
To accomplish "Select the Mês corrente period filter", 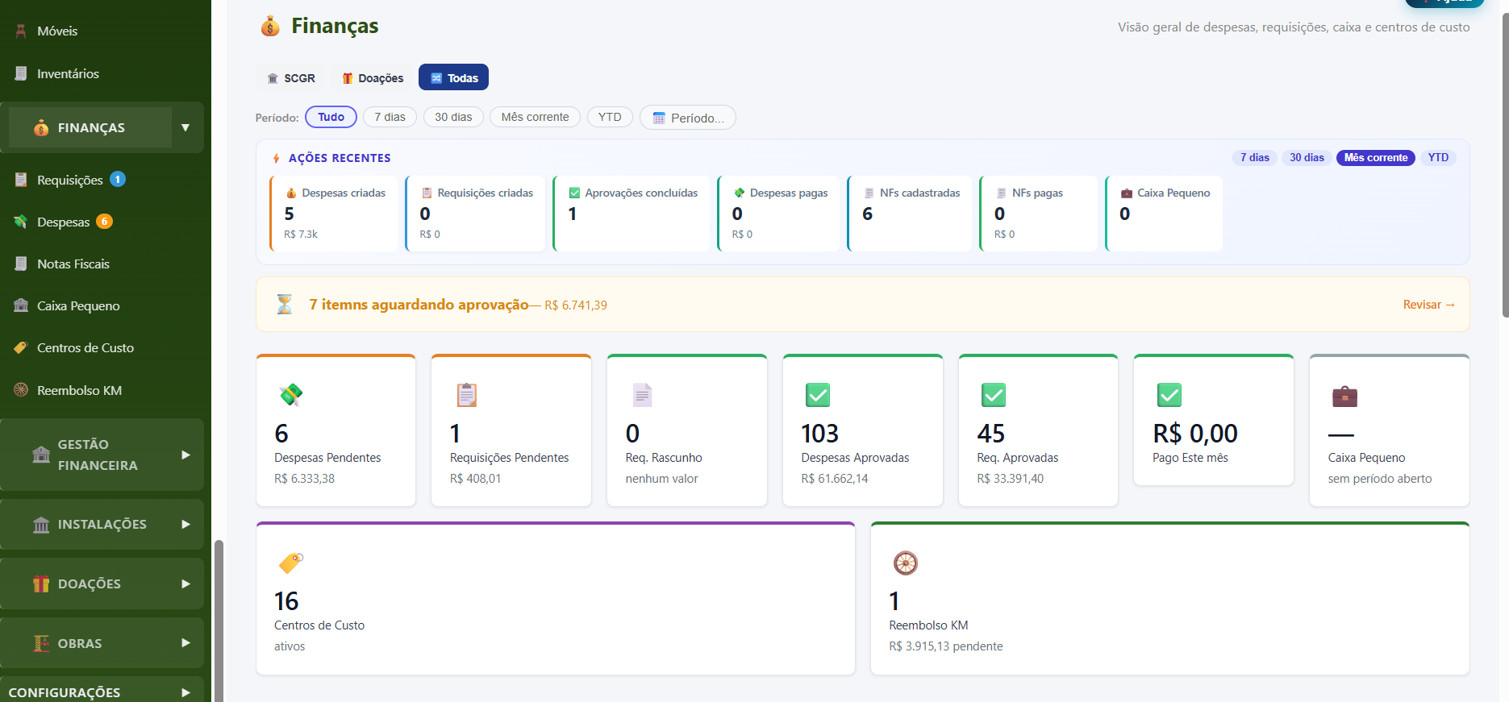I will [535, 117].
